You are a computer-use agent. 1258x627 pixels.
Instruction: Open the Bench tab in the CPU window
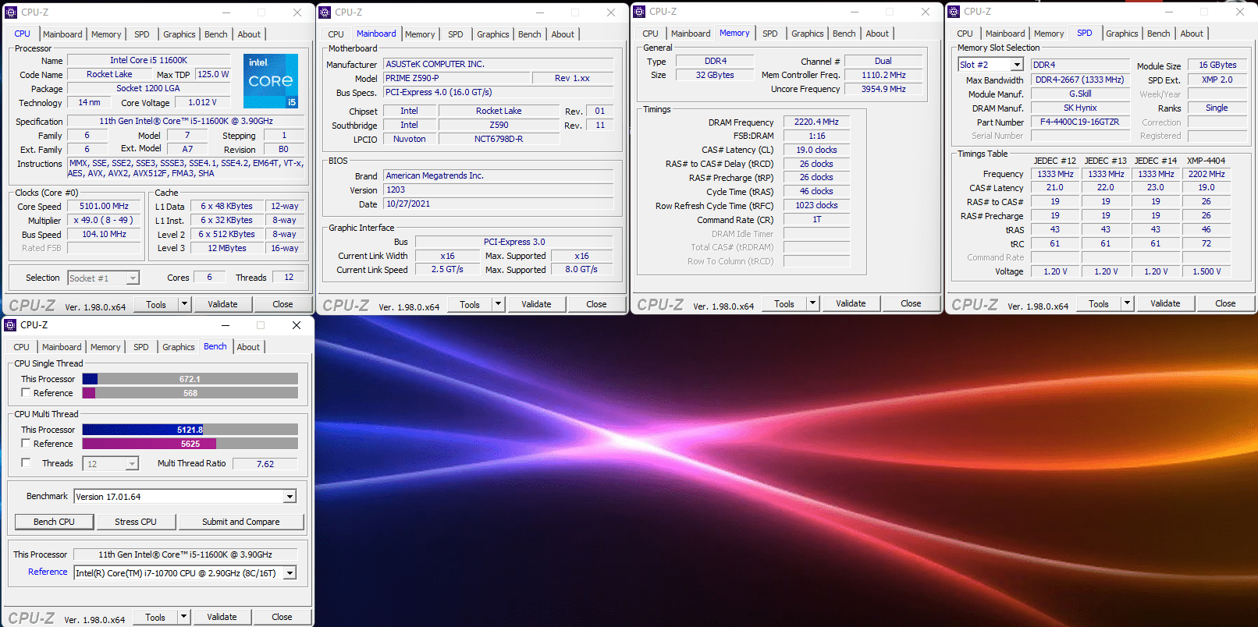(x=216, y=34)
